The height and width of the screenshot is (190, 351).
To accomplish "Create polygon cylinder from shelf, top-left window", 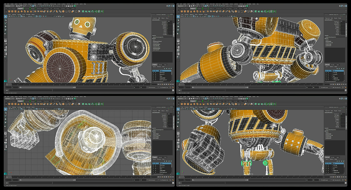I will click(x=15, y=11).
